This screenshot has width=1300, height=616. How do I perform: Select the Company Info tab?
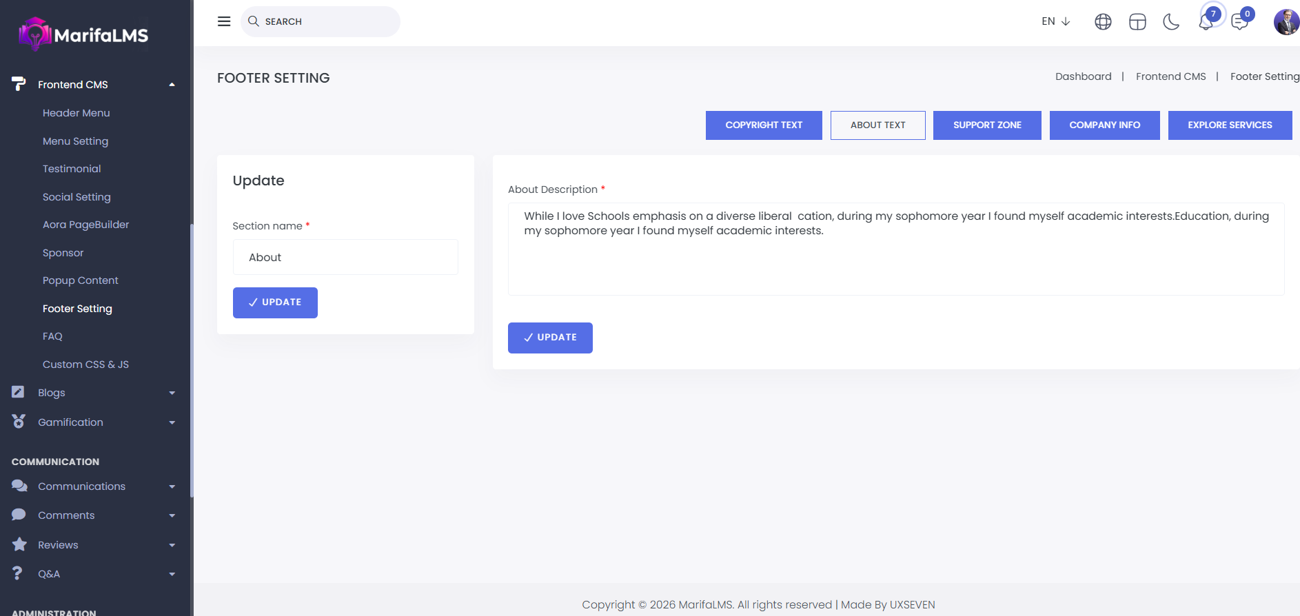tap(1104, 125)
